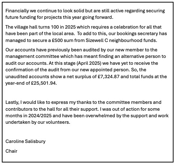This screenshot has width=175, height=165.
Task: Click the '£500' amount in the text
Action: pyautogui.click(x=57, y=41)
